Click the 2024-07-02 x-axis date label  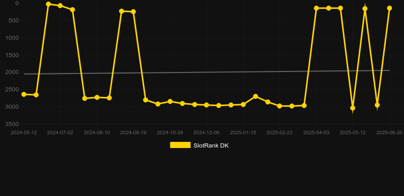coord(60,133)
